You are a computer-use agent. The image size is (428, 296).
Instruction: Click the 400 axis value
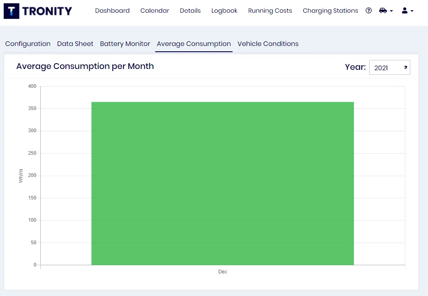(32, 86)
